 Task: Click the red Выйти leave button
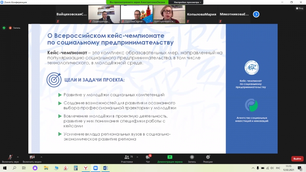point(297,159)
